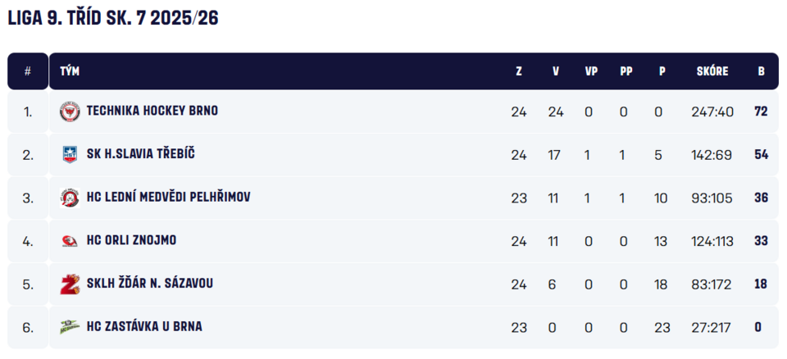Click the HC Zastávka u Brna logo

pyautogui.click(x=70, y=327)
